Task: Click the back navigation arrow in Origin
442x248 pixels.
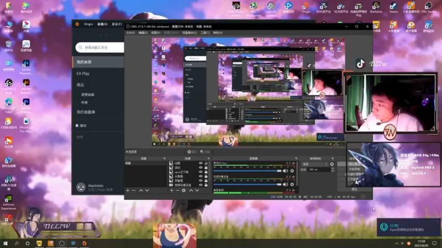Action: tap(101, 35)
